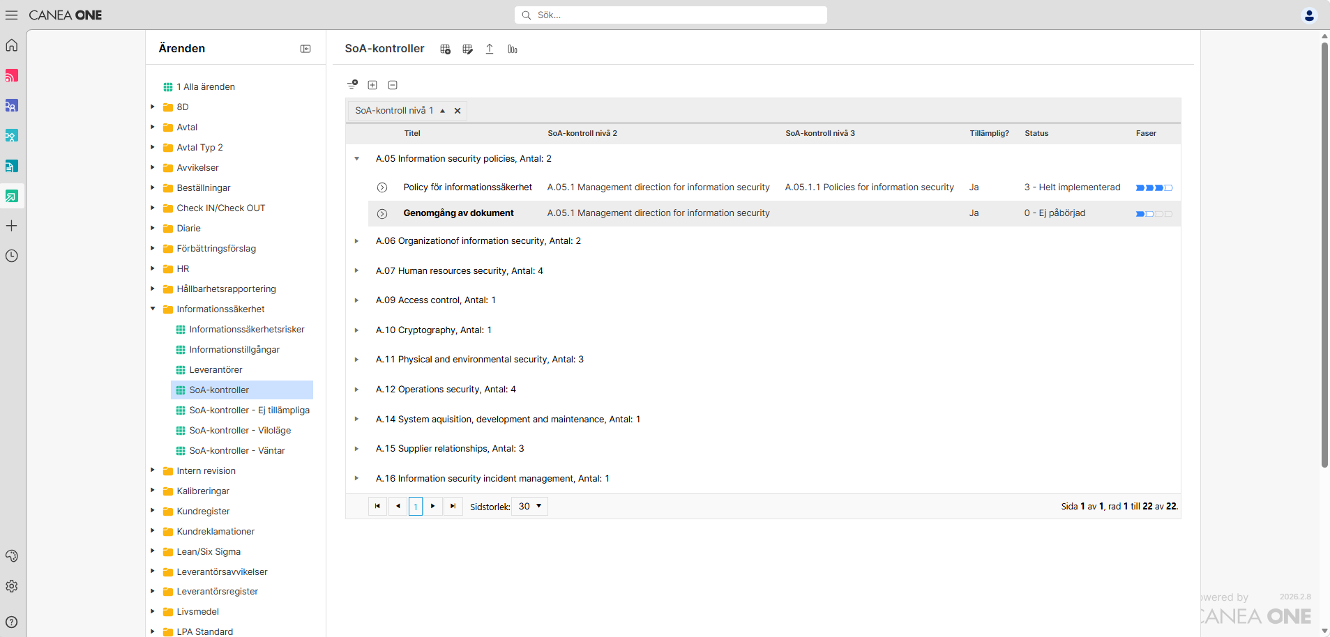This screenshot has width=1330, height=637.
Task: Go to the last page arrow
Action: tap(453, 507)
